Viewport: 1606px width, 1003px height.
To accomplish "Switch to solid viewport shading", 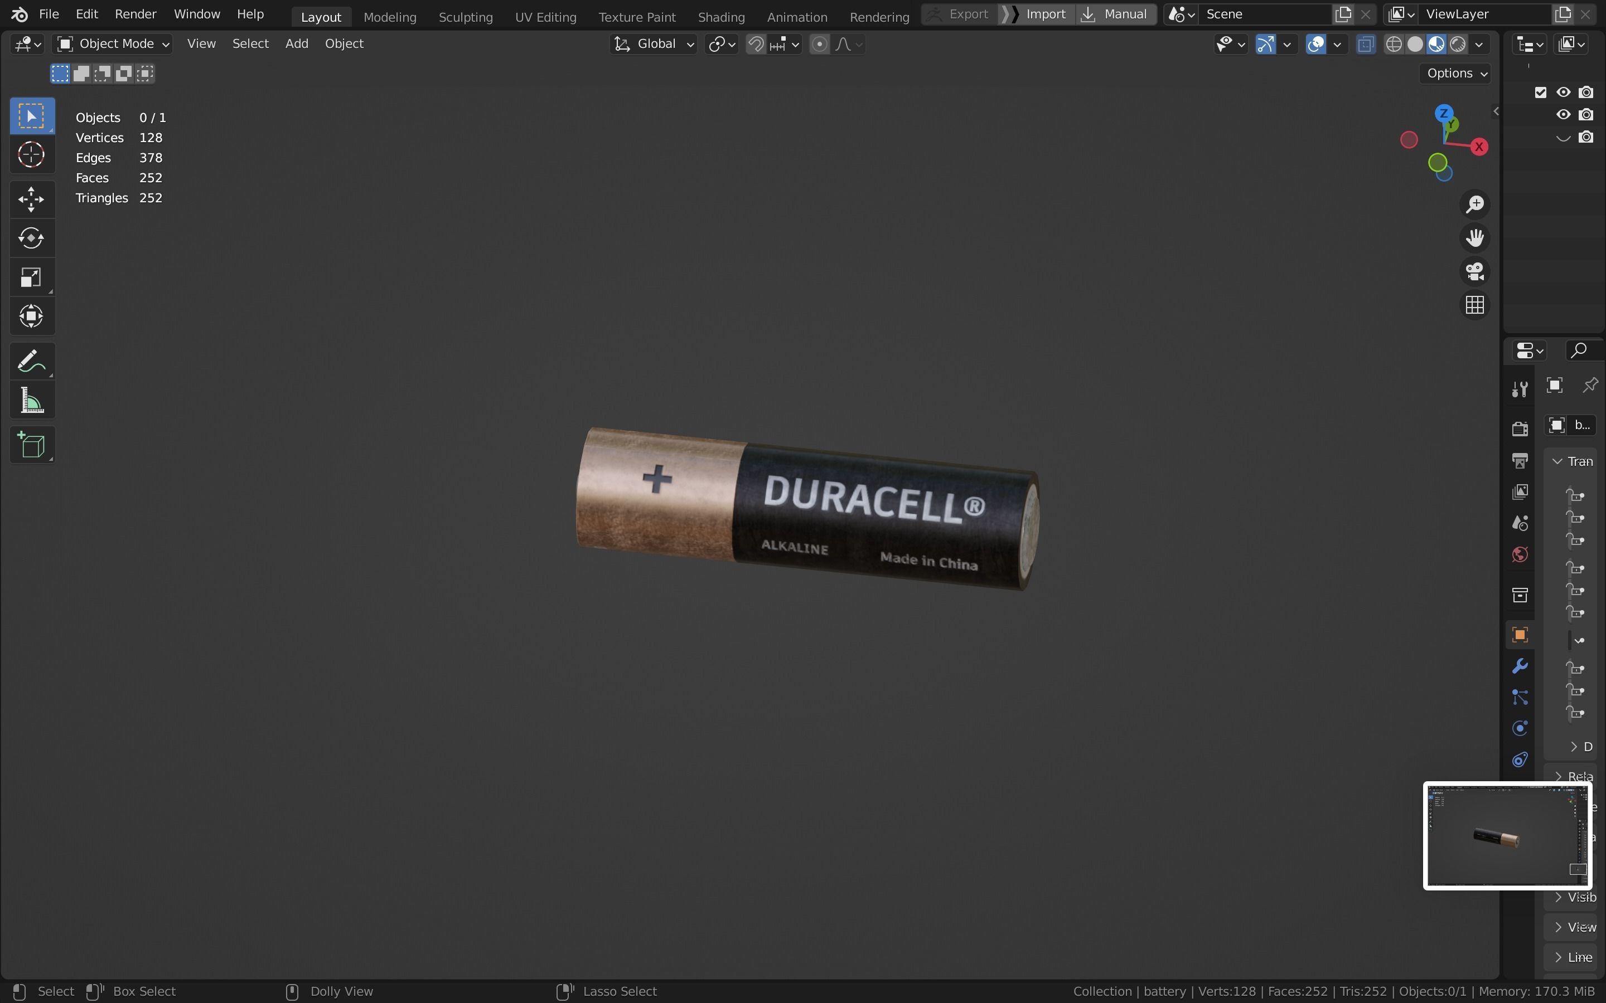I will tap(1415, 44).
